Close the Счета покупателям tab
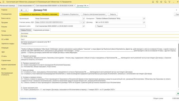Viewport: 179px width, 101px height. coord(33,6)
